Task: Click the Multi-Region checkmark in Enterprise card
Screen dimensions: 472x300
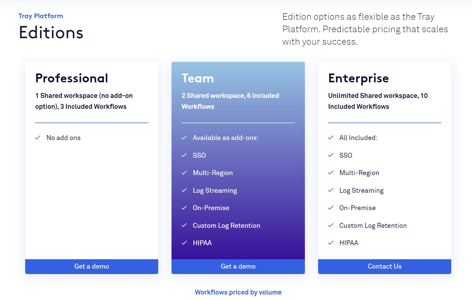Action: pos(331,173)
